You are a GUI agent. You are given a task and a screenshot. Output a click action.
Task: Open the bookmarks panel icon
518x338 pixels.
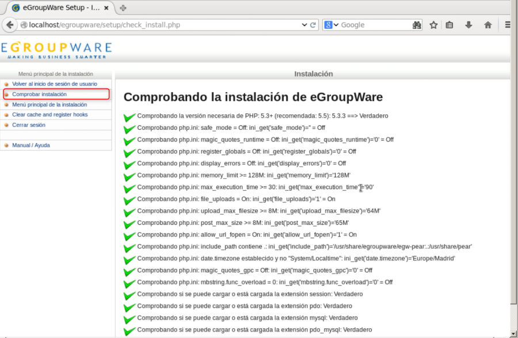pyautogui.click(x=450, y=25)
